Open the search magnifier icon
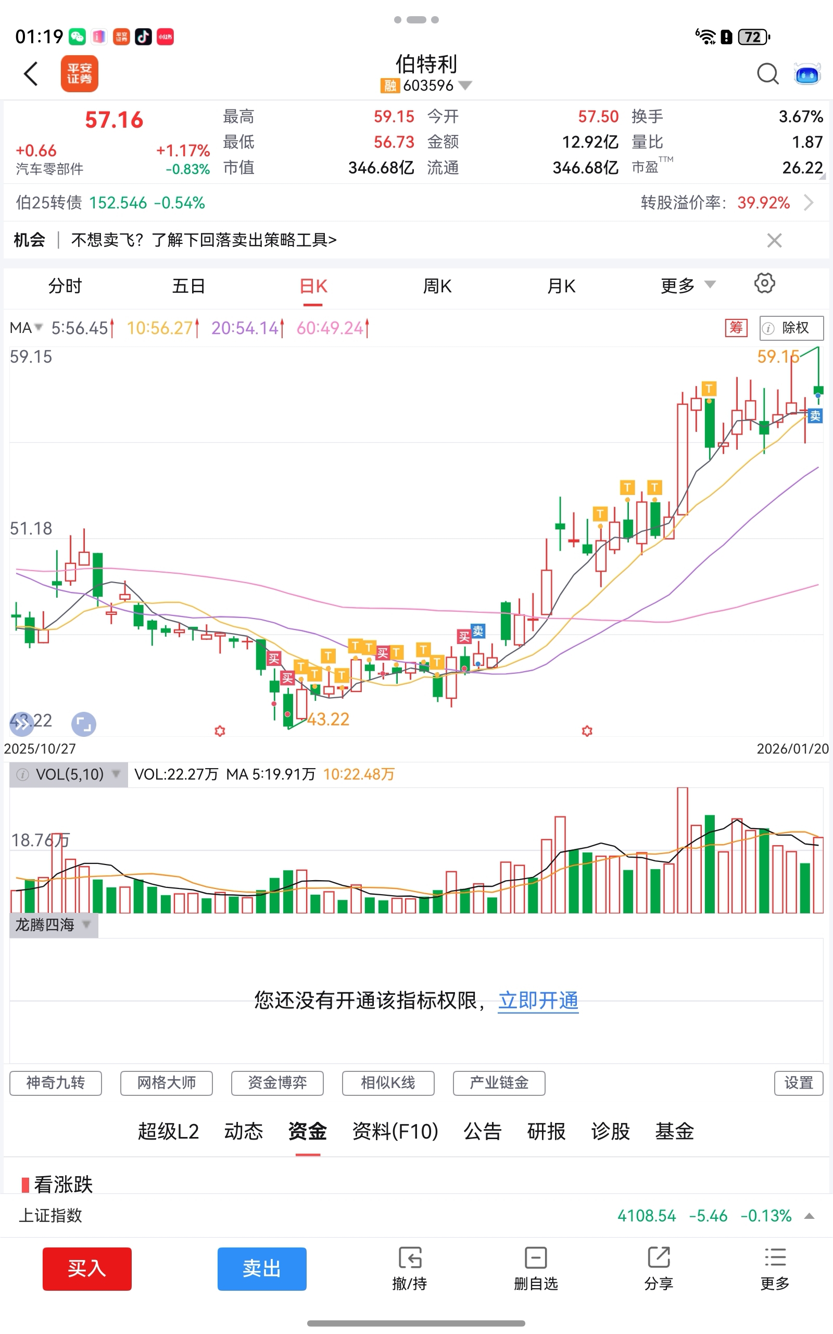This screenshot has height=1334, width=833. coord(767,73)
